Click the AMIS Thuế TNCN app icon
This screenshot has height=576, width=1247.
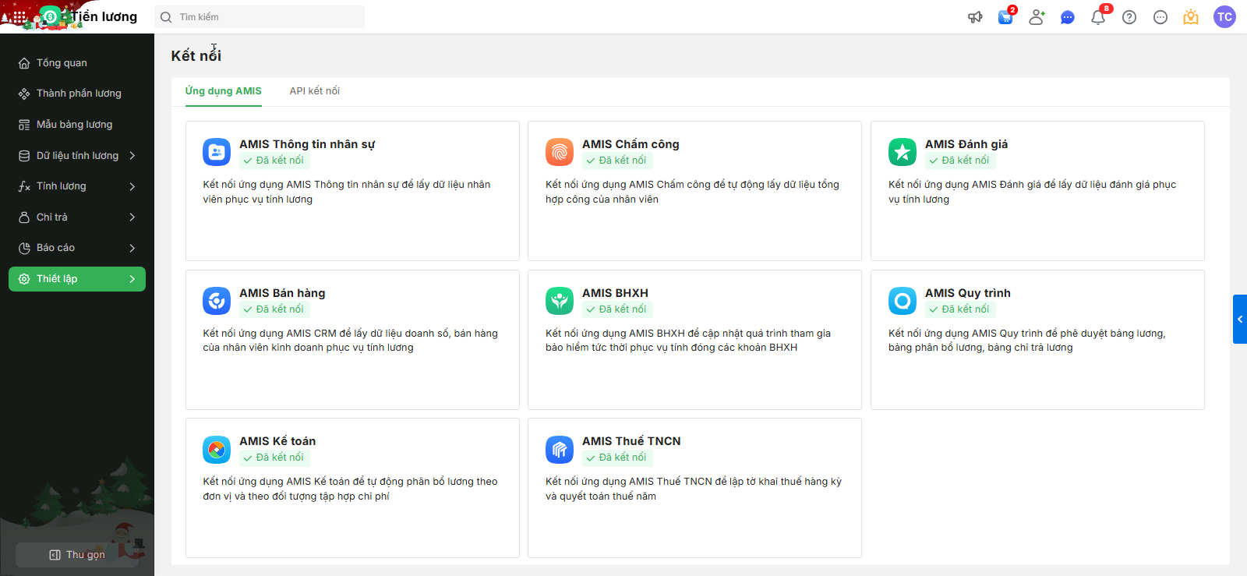point(560,450)
